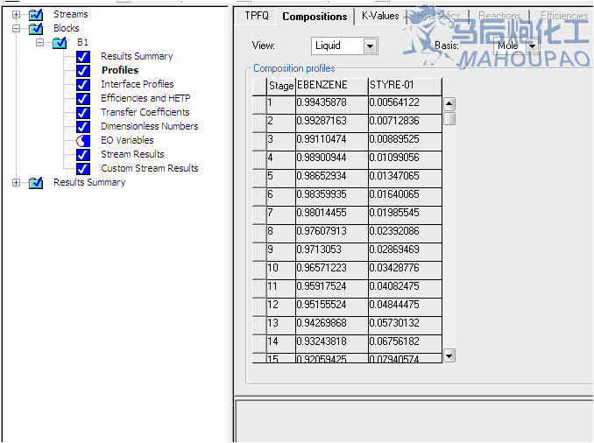Click the Interface Profiles checkmark icon
Screen dimensions: 594x443
tap(83, 84)
